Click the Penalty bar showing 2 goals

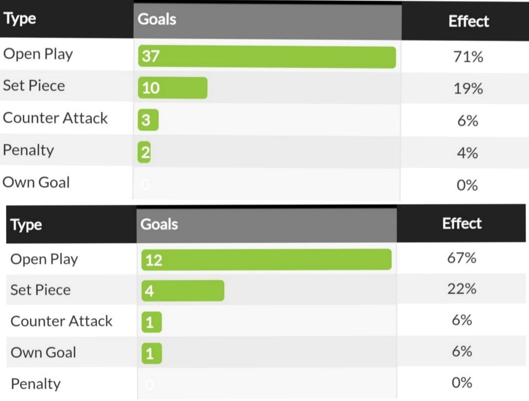[144, 152]
